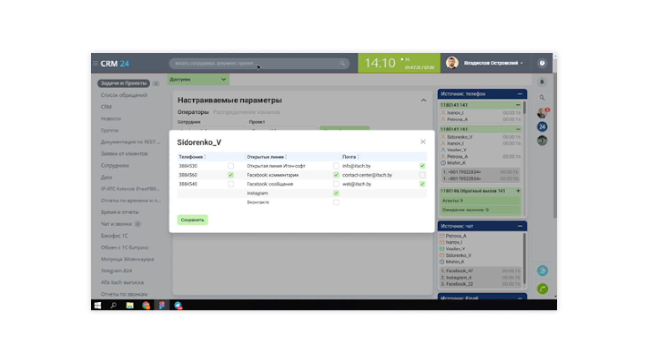
Task: Open Figma from the Windows taskbar
Action: (x=162, y=305)
